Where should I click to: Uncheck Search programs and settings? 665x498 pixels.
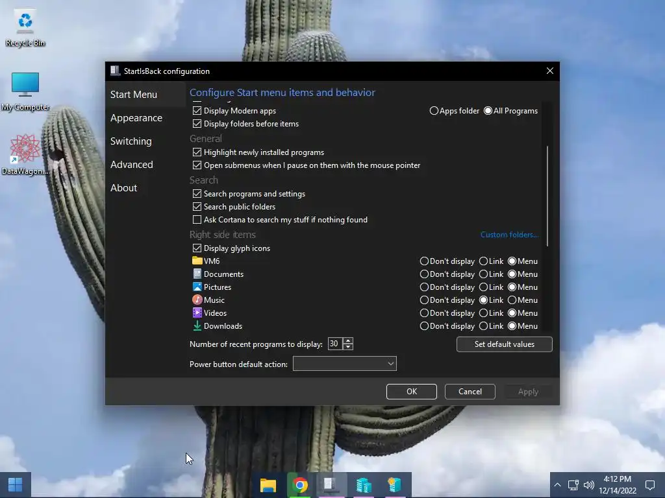pos(197,193)
